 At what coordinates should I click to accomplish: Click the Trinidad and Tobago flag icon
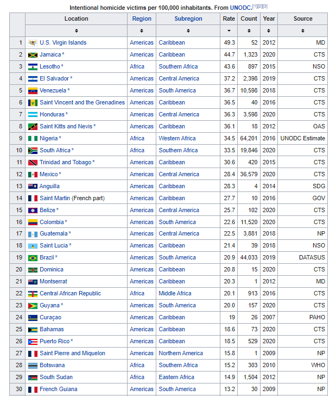pyautogui.click(x=33, y=163)
